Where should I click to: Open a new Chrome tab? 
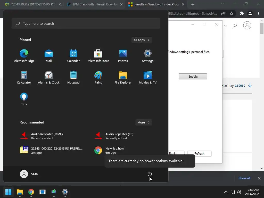tap(193, 4)
